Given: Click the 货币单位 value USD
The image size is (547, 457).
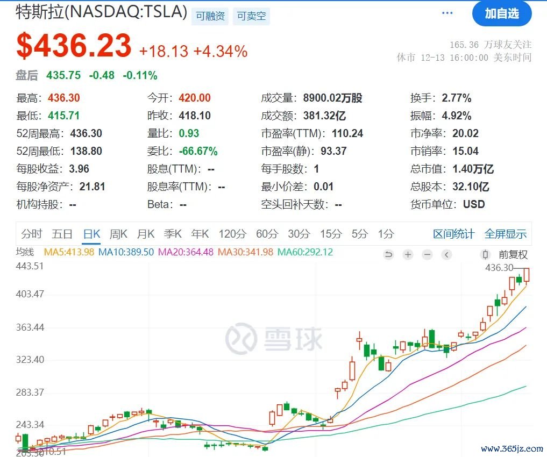Looking at the screenshot, I should [x=474, y=204].
